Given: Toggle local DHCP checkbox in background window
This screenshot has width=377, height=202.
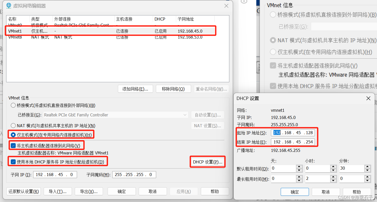Looking at the screenshot, I should click(273, 86).
